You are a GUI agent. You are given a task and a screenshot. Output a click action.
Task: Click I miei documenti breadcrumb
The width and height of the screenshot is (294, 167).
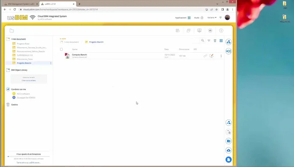(x=72, y=42)
